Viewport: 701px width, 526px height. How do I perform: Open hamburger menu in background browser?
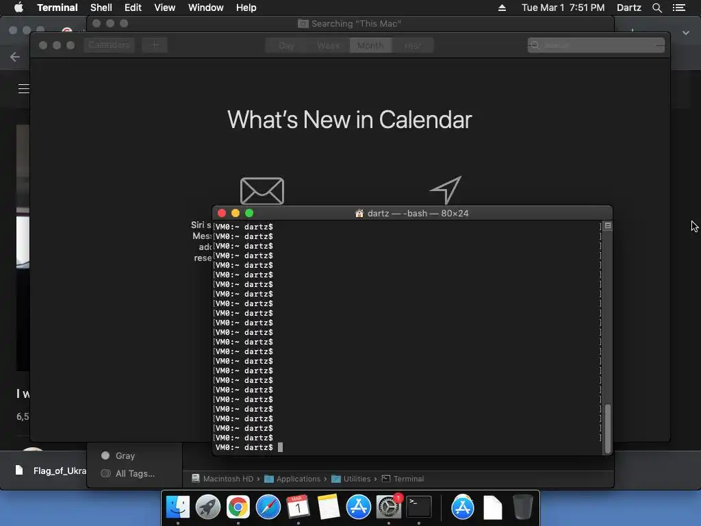click(24, 88)
